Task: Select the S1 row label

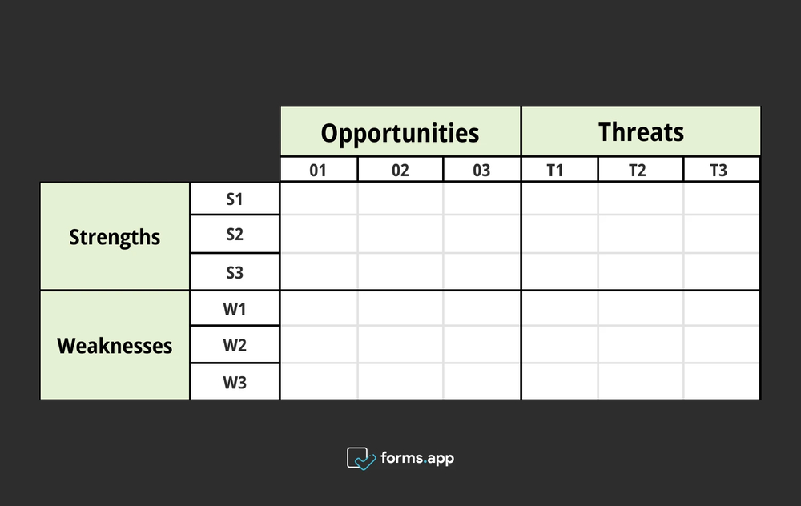Action: coord(235,199)
